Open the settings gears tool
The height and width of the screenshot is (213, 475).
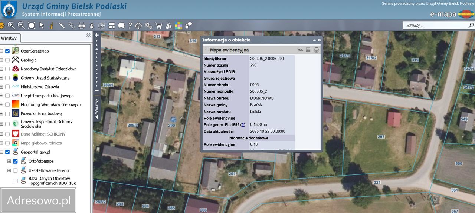point(148,26)
